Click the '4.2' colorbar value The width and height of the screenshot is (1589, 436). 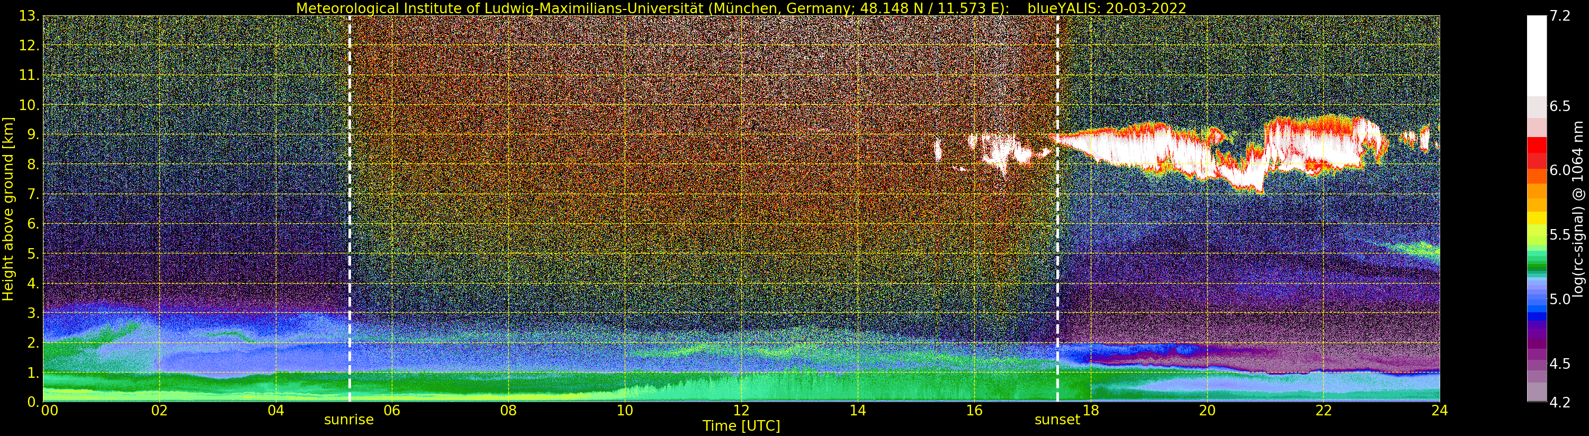pos(1560,403)
